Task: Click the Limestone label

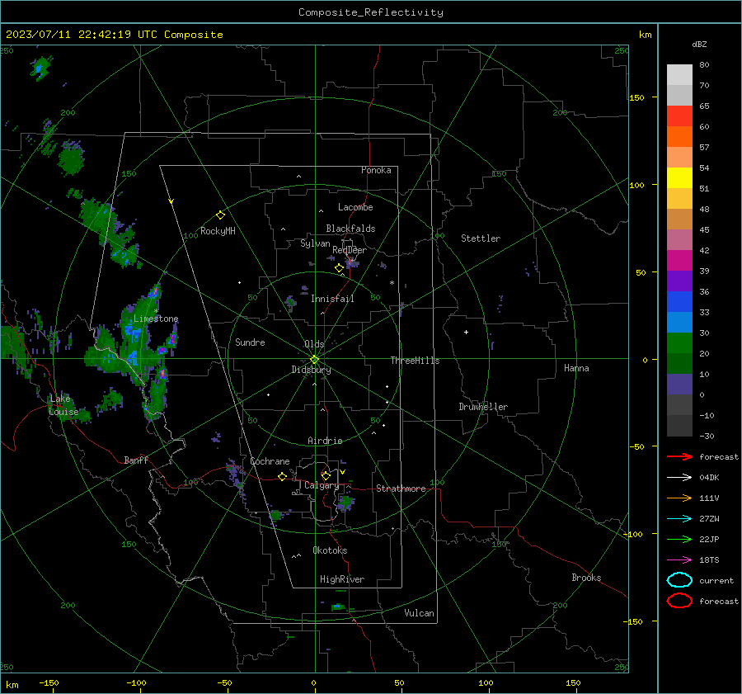Action: point(156,319)
